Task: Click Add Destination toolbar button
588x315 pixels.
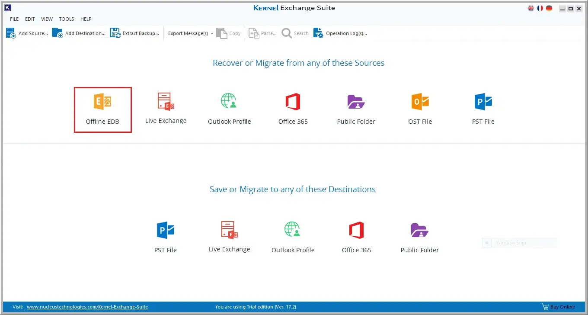Action: [x=78, y=33]
